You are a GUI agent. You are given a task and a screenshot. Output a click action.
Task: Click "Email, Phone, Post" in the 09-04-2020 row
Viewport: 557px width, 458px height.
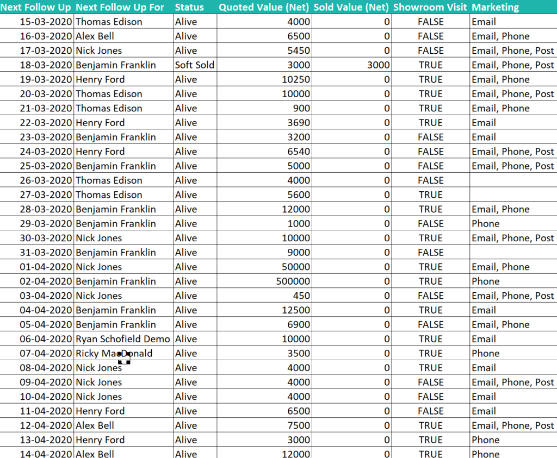point(512,382)
